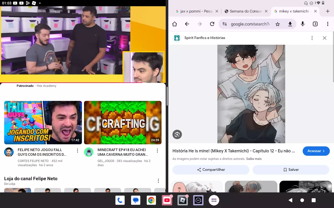
Task: Seek on the red video progress bar
Action: click(83, 83)
